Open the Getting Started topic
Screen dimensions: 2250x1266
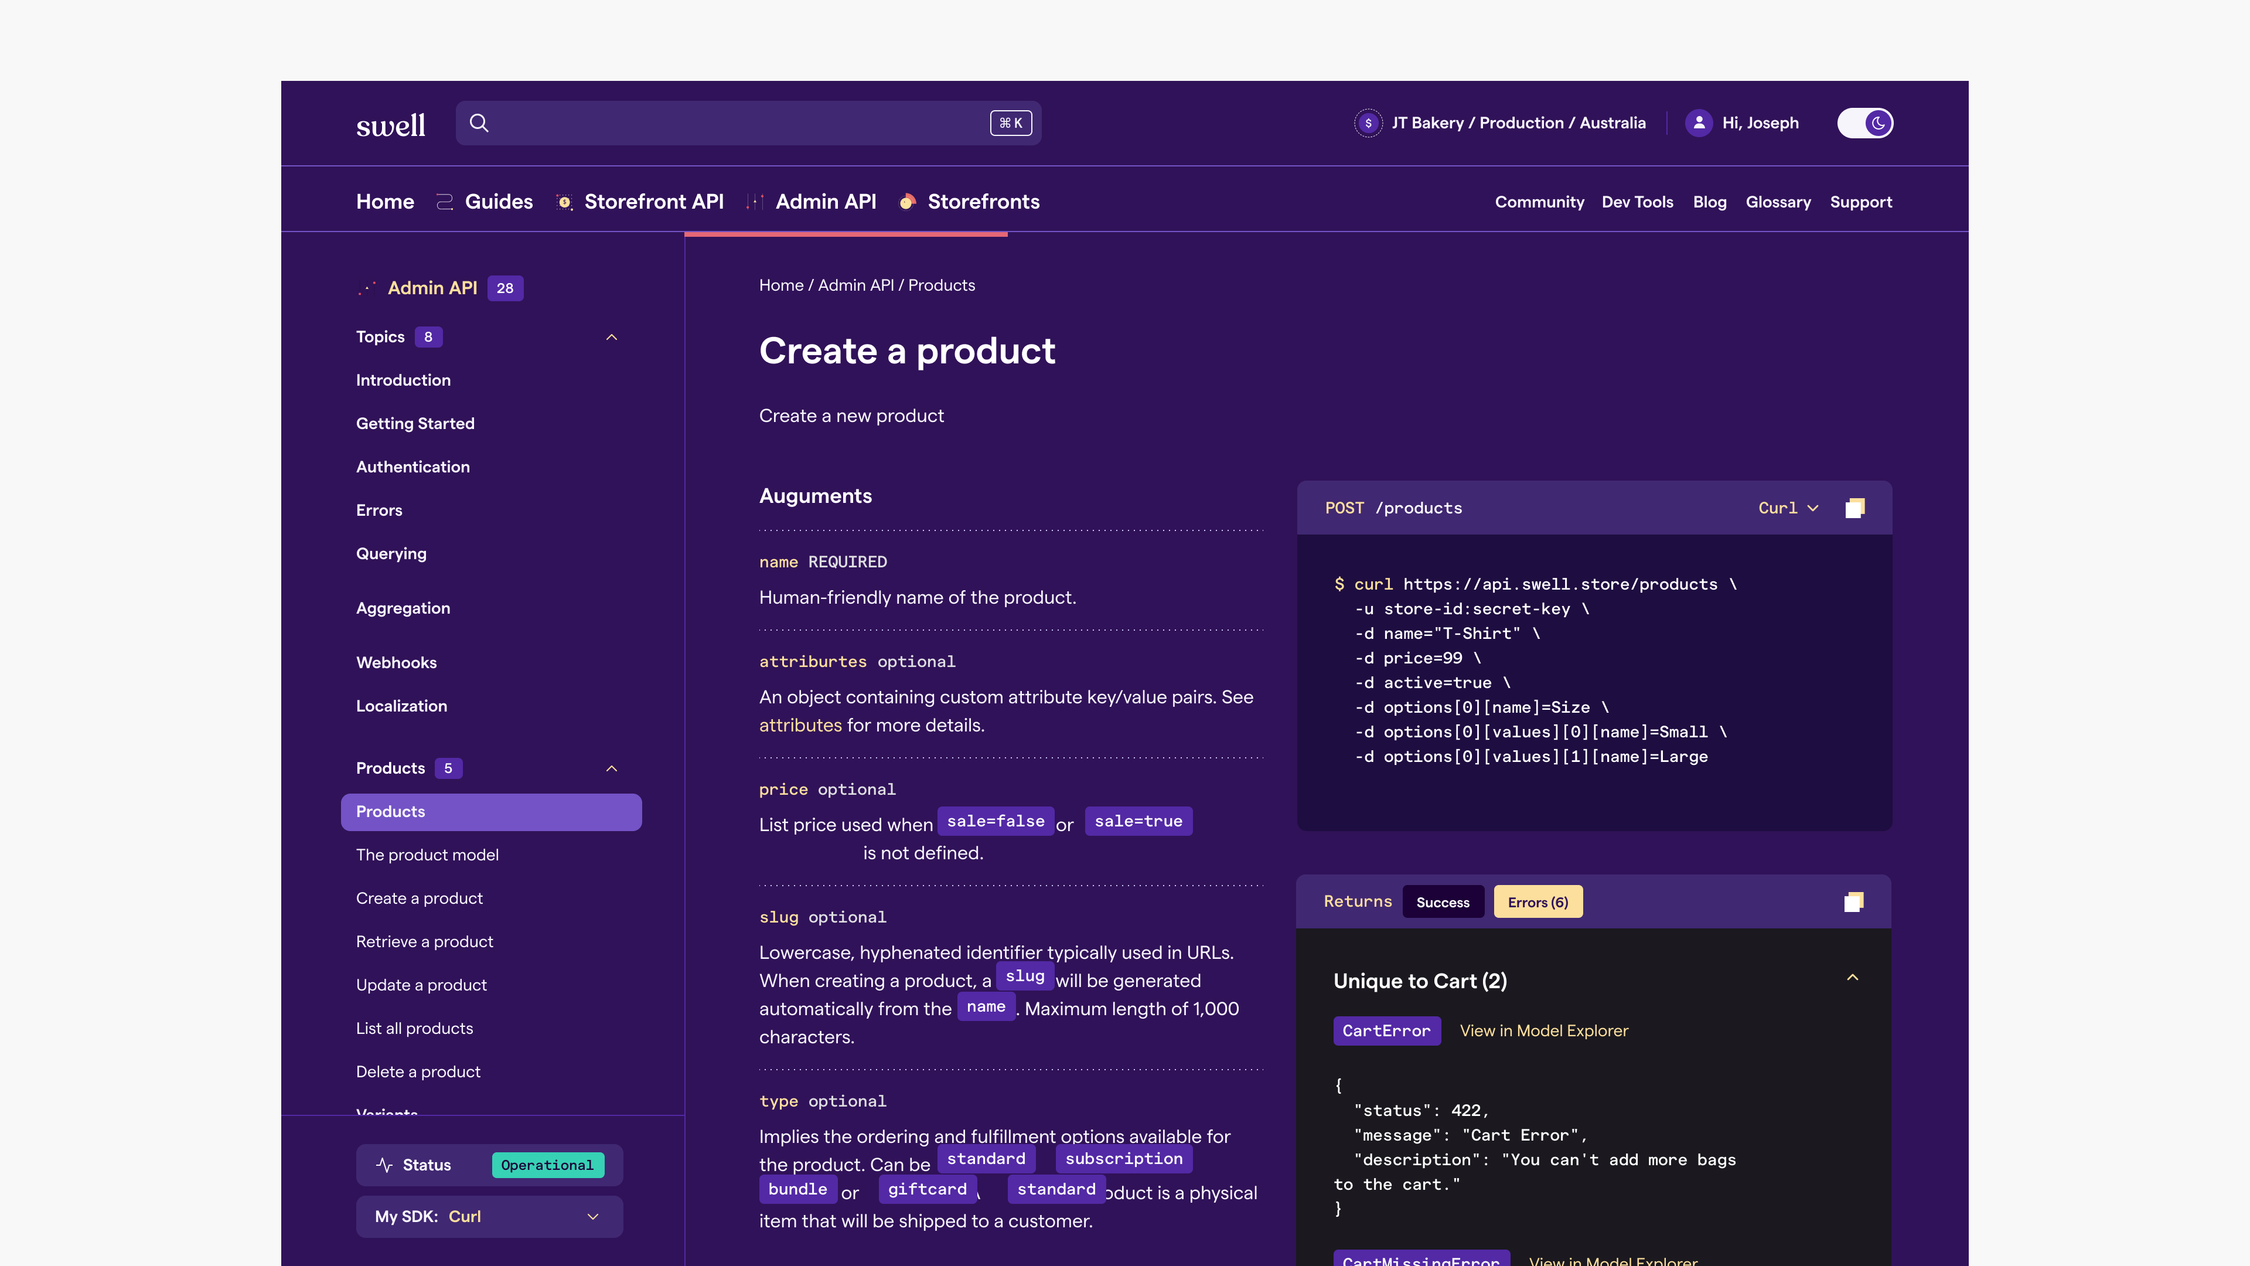tap(415, 424)
